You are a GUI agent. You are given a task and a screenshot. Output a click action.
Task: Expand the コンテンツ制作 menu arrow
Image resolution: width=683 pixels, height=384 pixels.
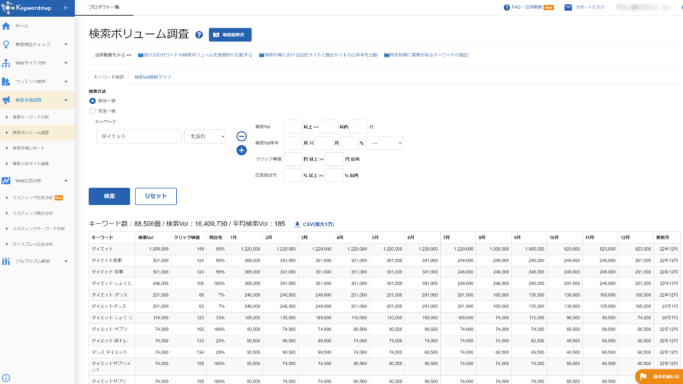[x=66, y=81]
